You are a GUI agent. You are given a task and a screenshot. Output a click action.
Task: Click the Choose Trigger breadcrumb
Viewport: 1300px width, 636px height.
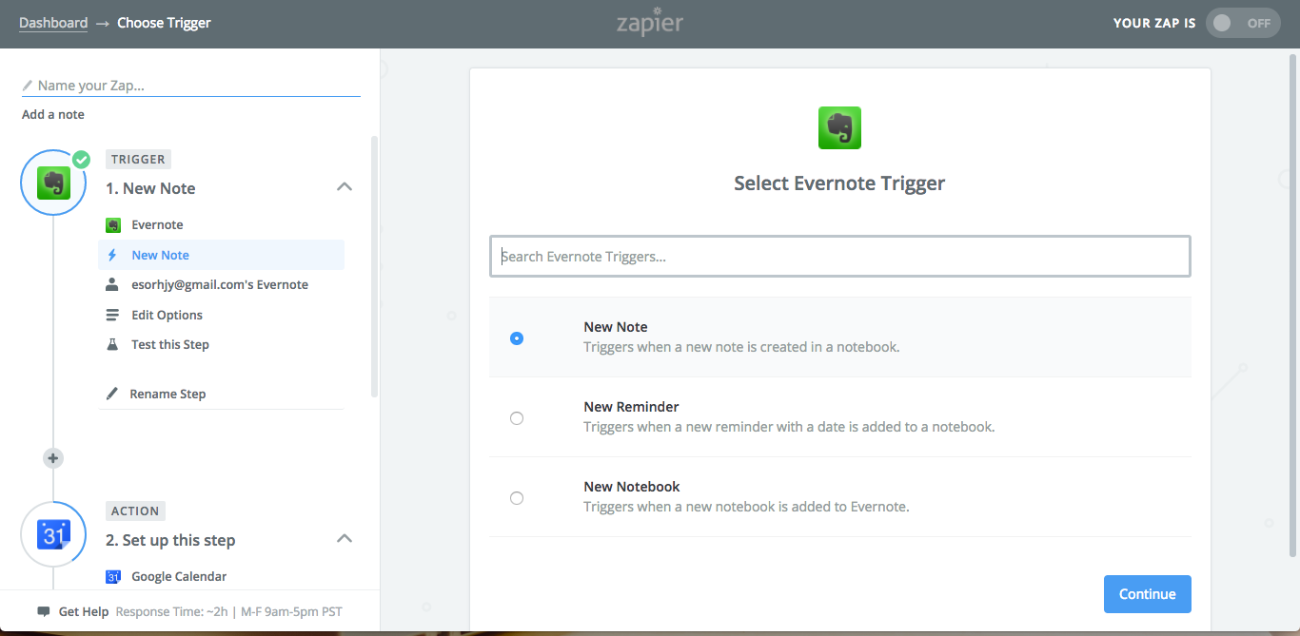164,23
